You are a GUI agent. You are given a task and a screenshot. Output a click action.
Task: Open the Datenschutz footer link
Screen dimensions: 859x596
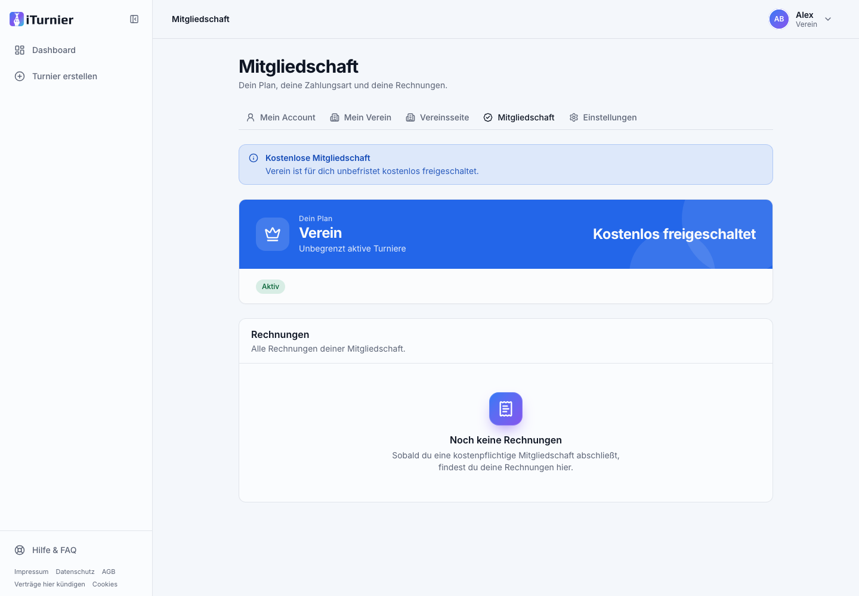[75, 572]
